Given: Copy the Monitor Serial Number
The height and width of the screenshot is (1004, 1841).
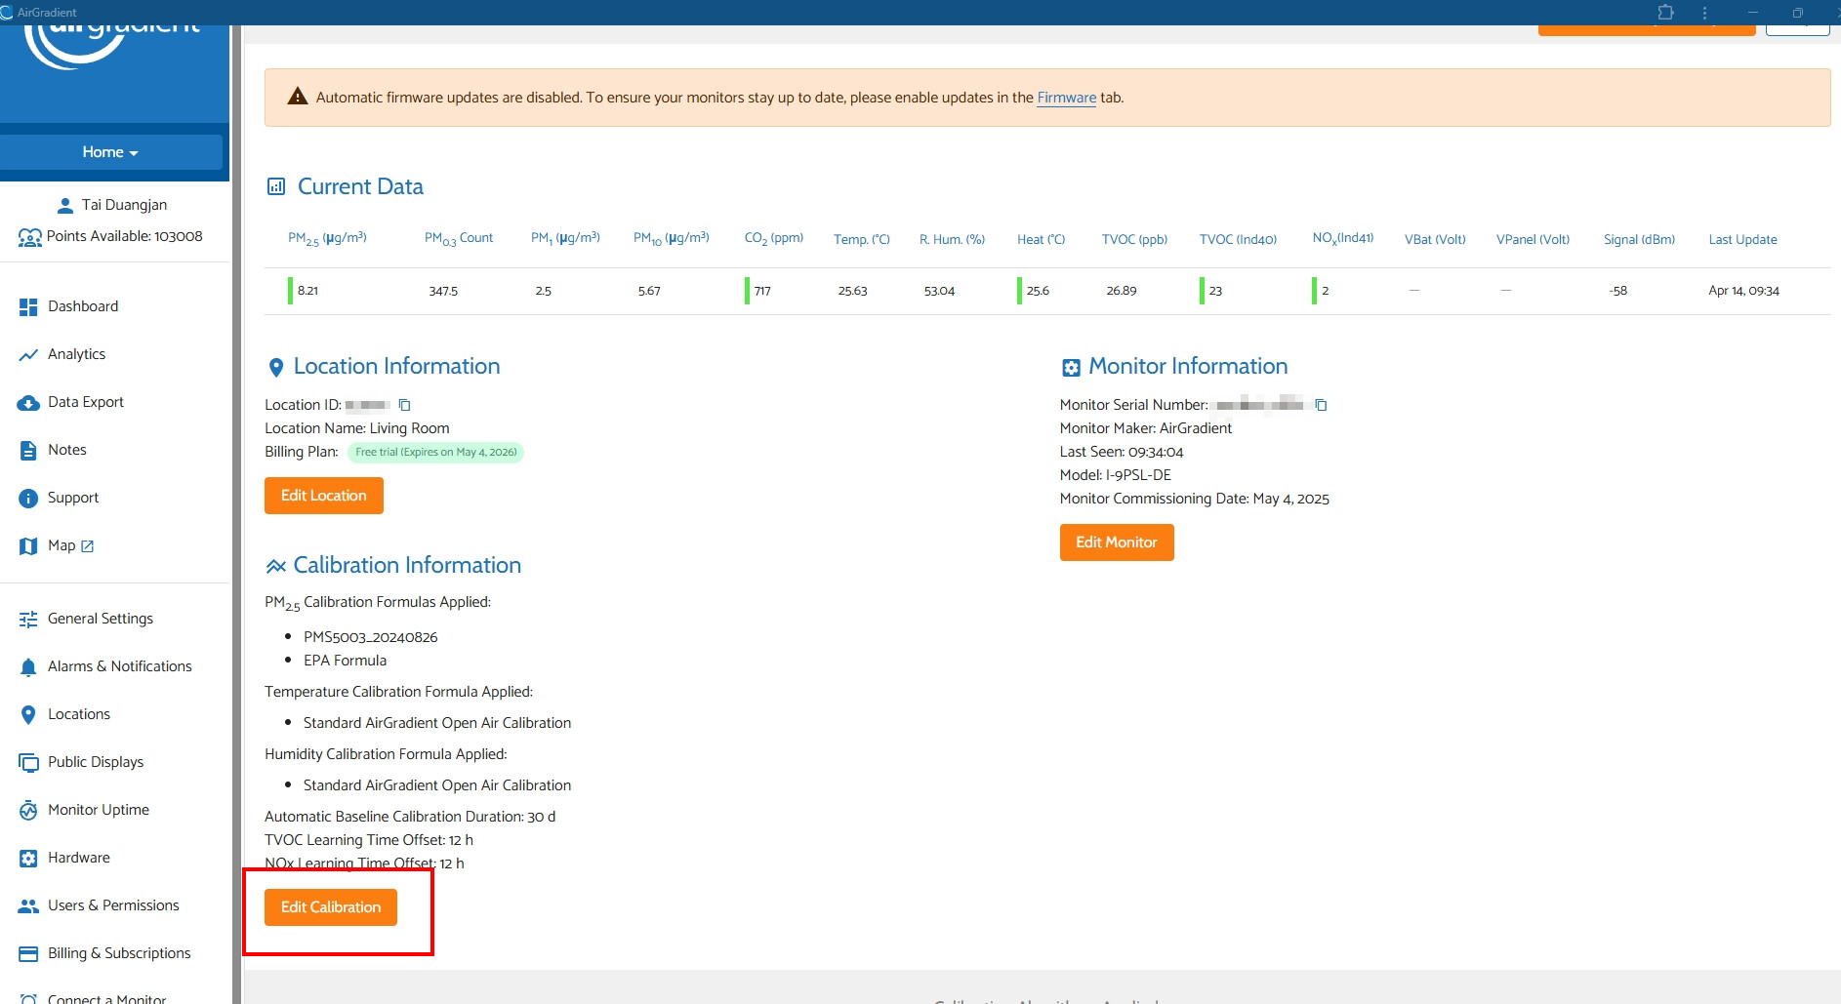Looking at the screenshot, I should [x=1321, y=405].
